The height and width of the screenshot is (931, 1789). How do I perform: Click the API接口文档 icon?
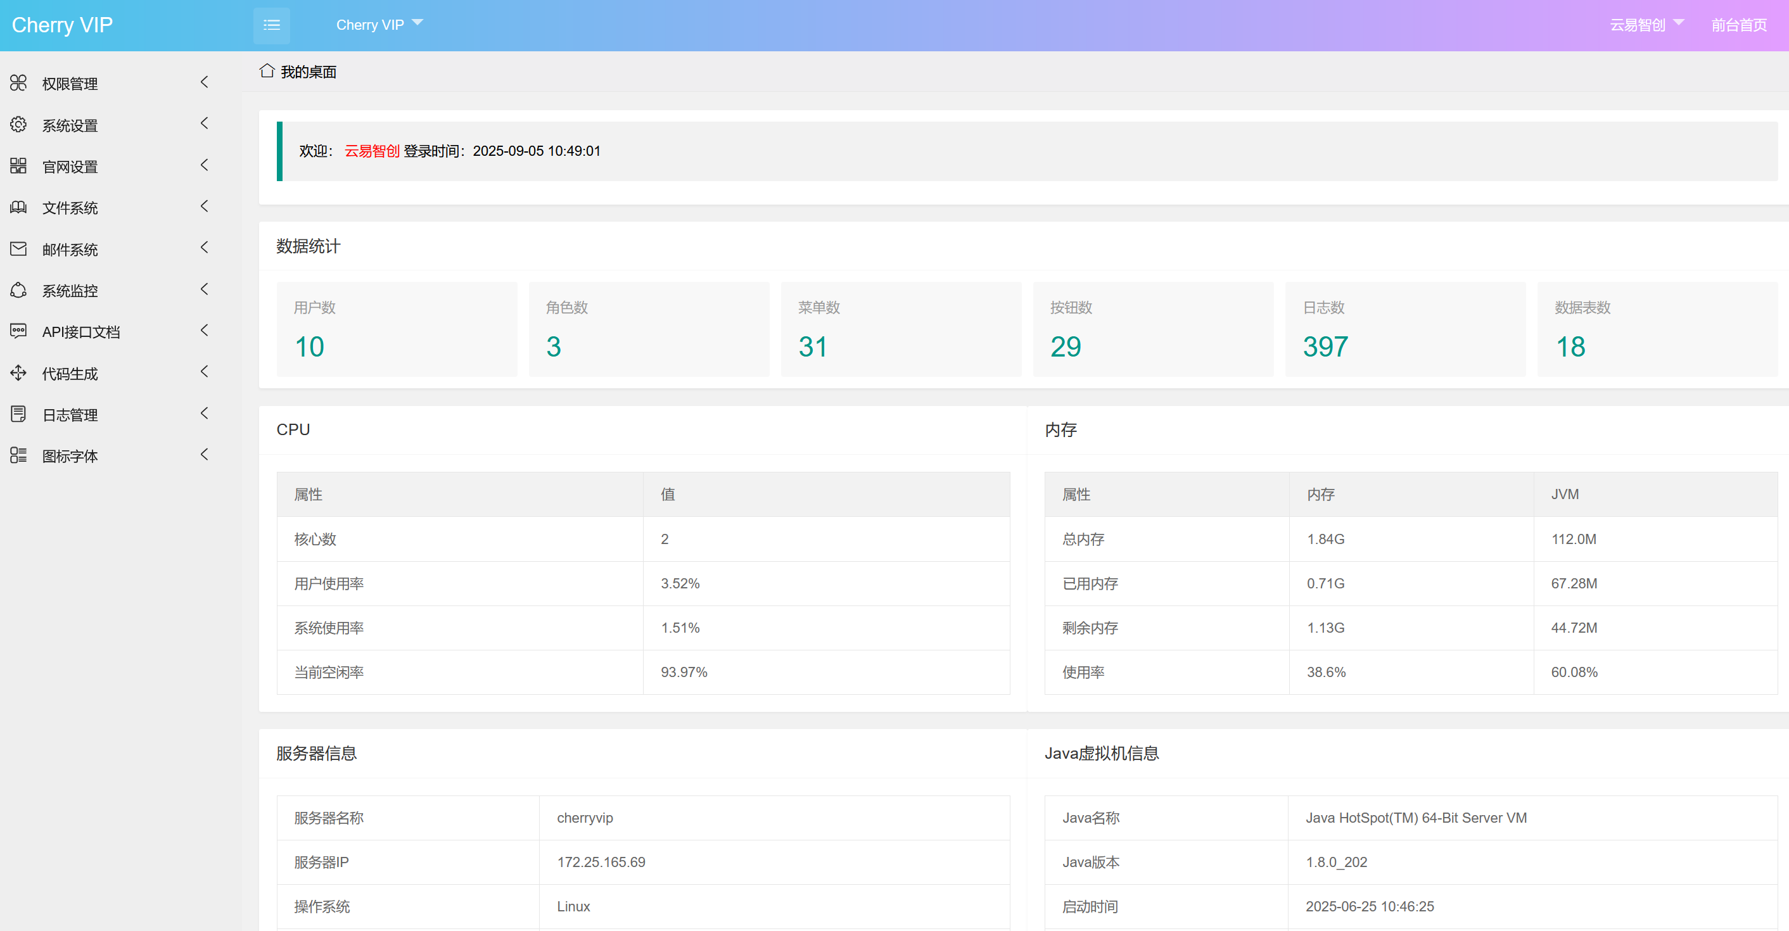19,331
